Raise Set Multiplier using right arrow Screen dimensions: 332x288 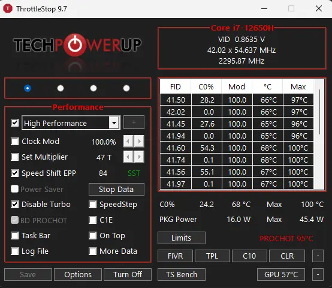(139, 157)
